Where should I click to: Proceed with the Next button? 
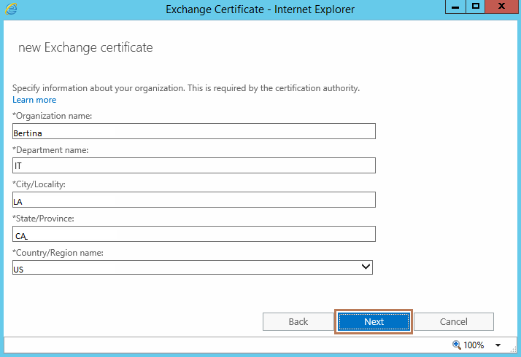(374, 321)
